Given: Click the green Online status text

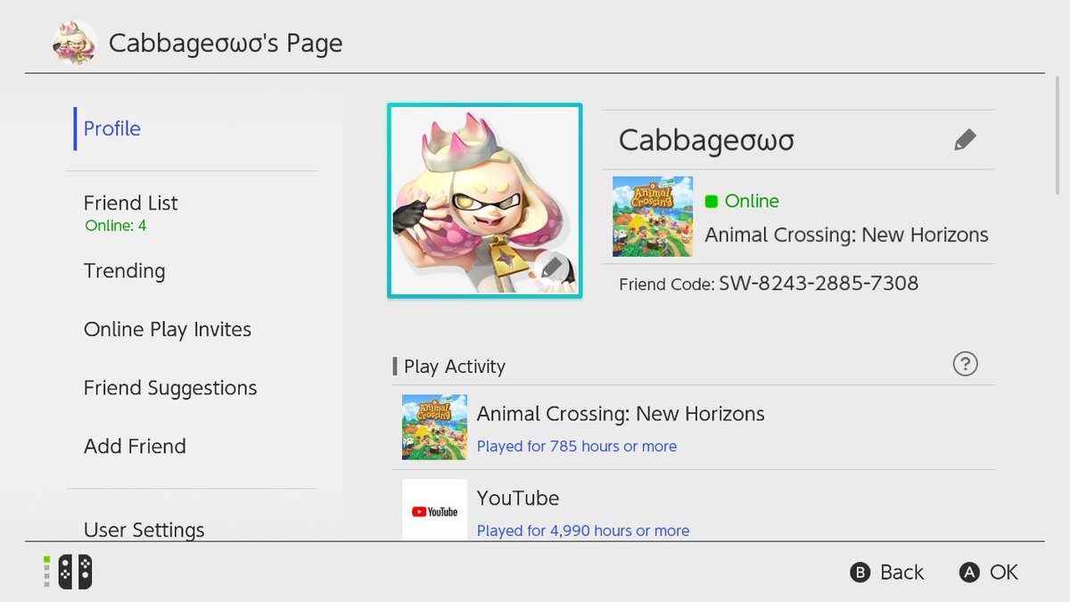Looking at the screenshot, I should tap(752, 202).
